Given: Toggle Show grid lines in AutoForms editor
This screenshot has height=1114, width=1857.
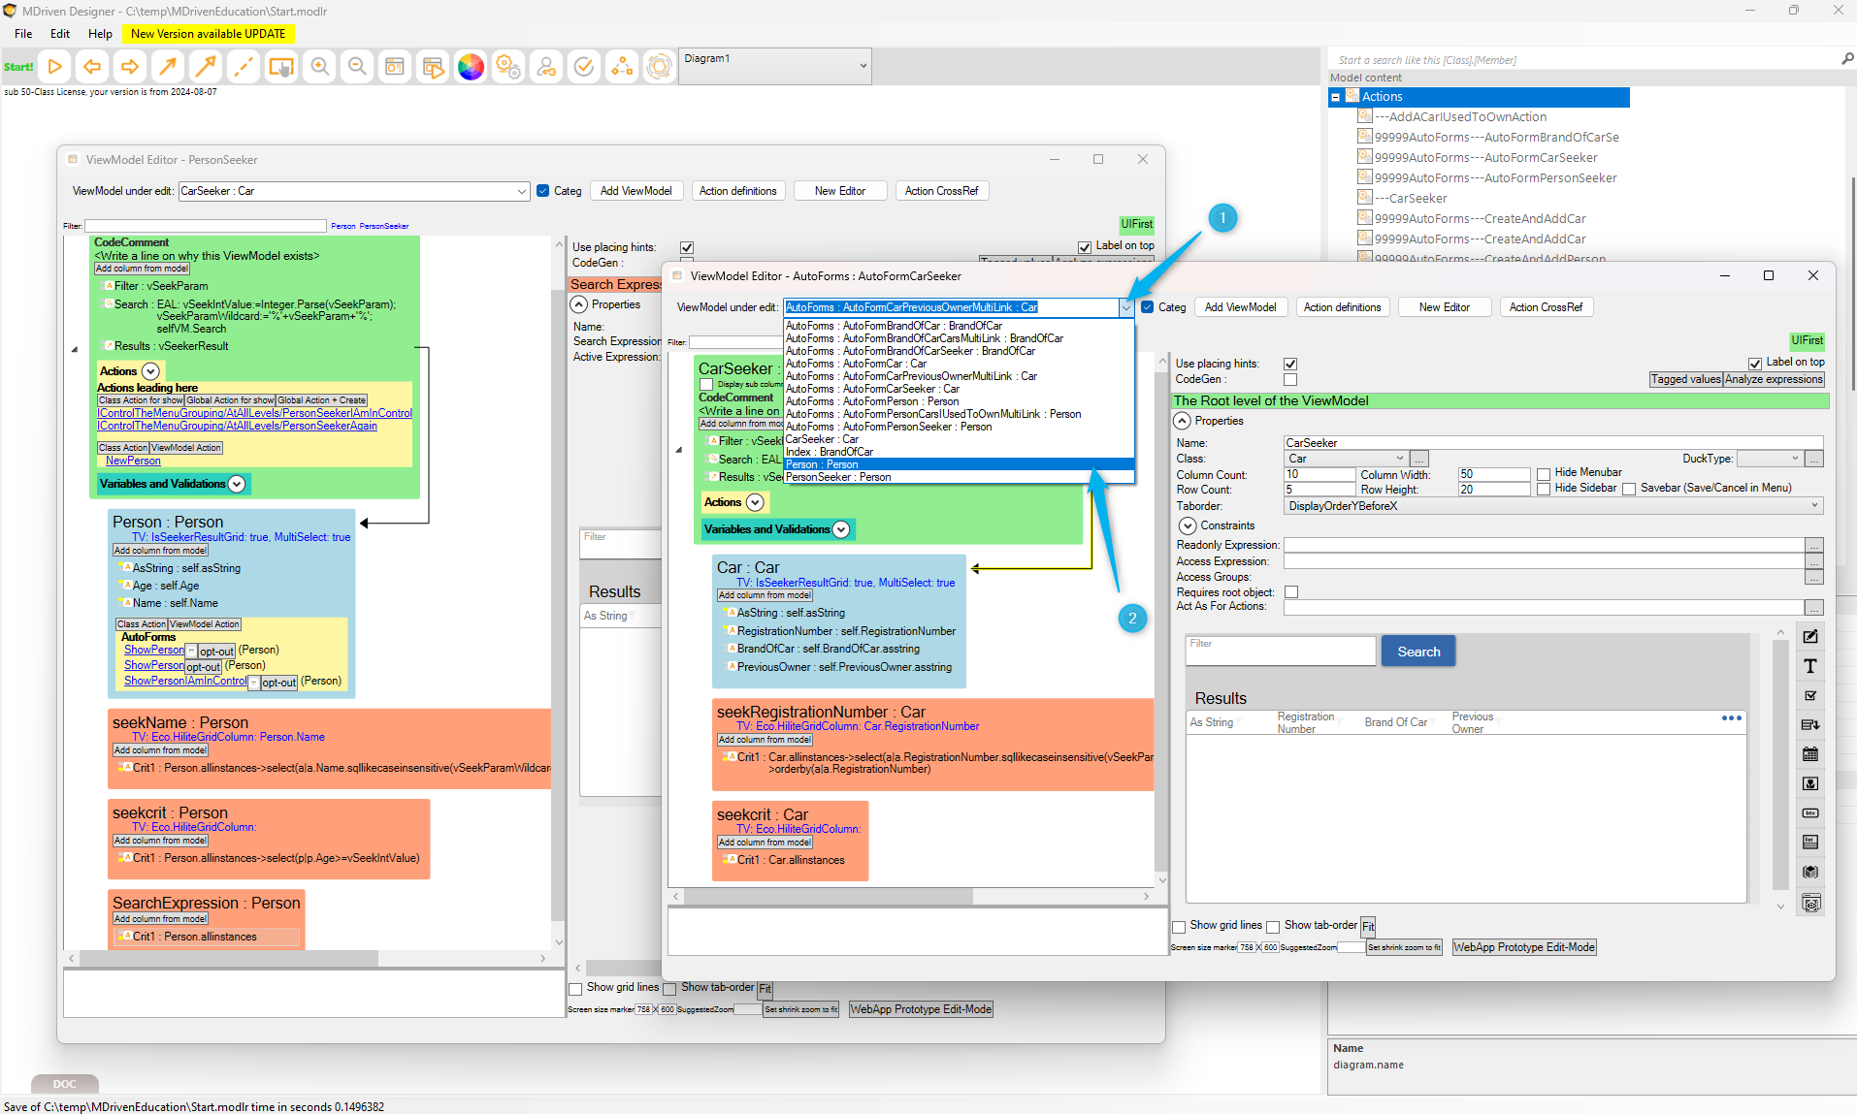Looking at the screenshot, I should point(1180,927).
